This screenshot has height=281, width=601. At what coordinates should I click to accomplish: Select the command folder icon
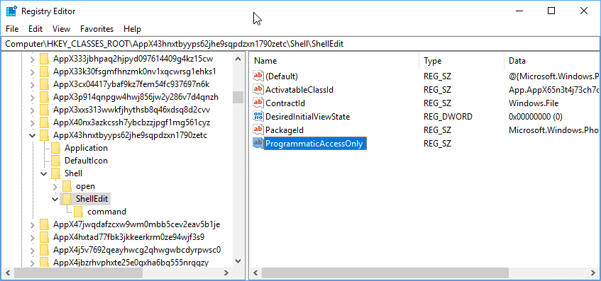tap(78, 212)
